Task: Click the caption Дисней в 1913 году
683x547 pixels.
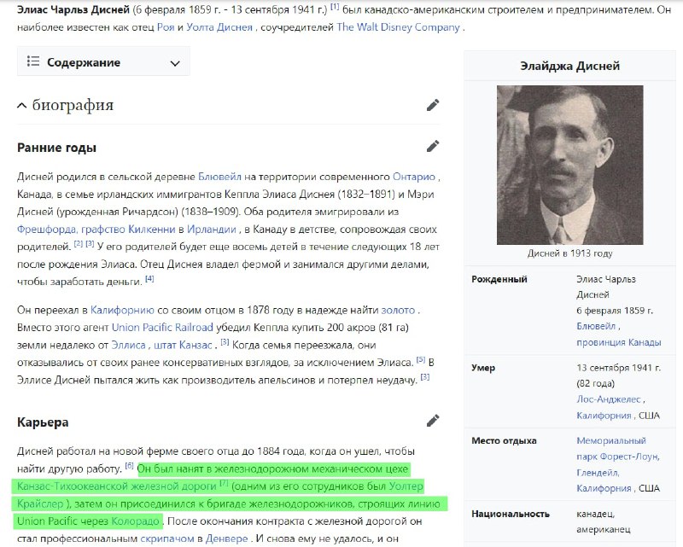Action: (x=569, y=253)
